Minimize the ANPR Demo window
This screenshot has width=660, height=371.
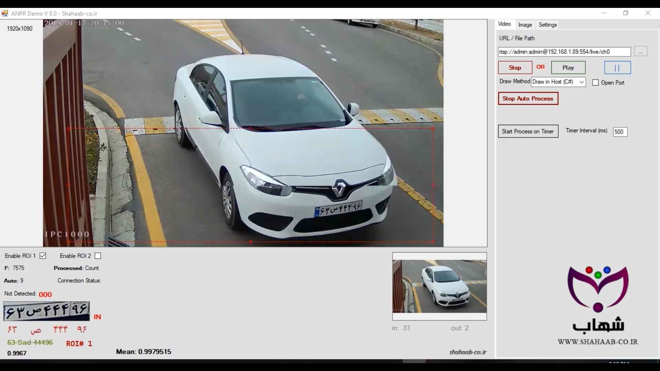pyautogui.click(x=604, y=13)
